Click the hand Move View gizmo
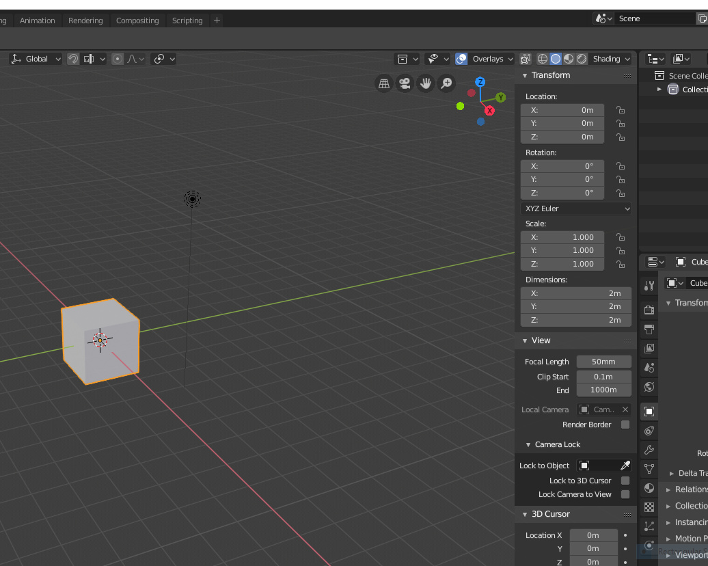708x566 pixels. [x=426, y=83]
